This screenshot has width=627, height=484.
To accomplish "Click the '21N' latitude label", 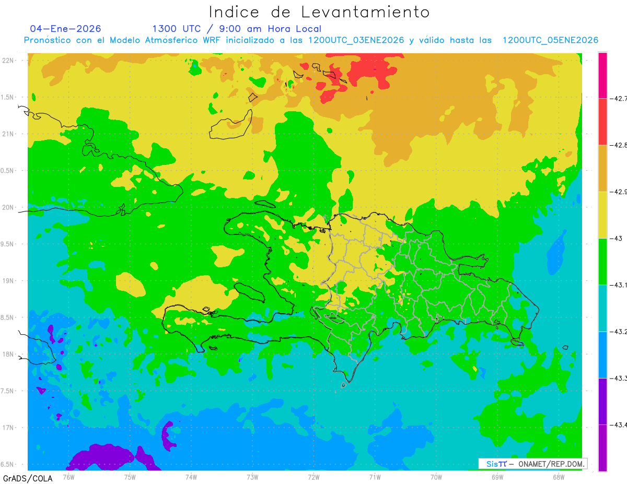I will click(x=9, y=134).
